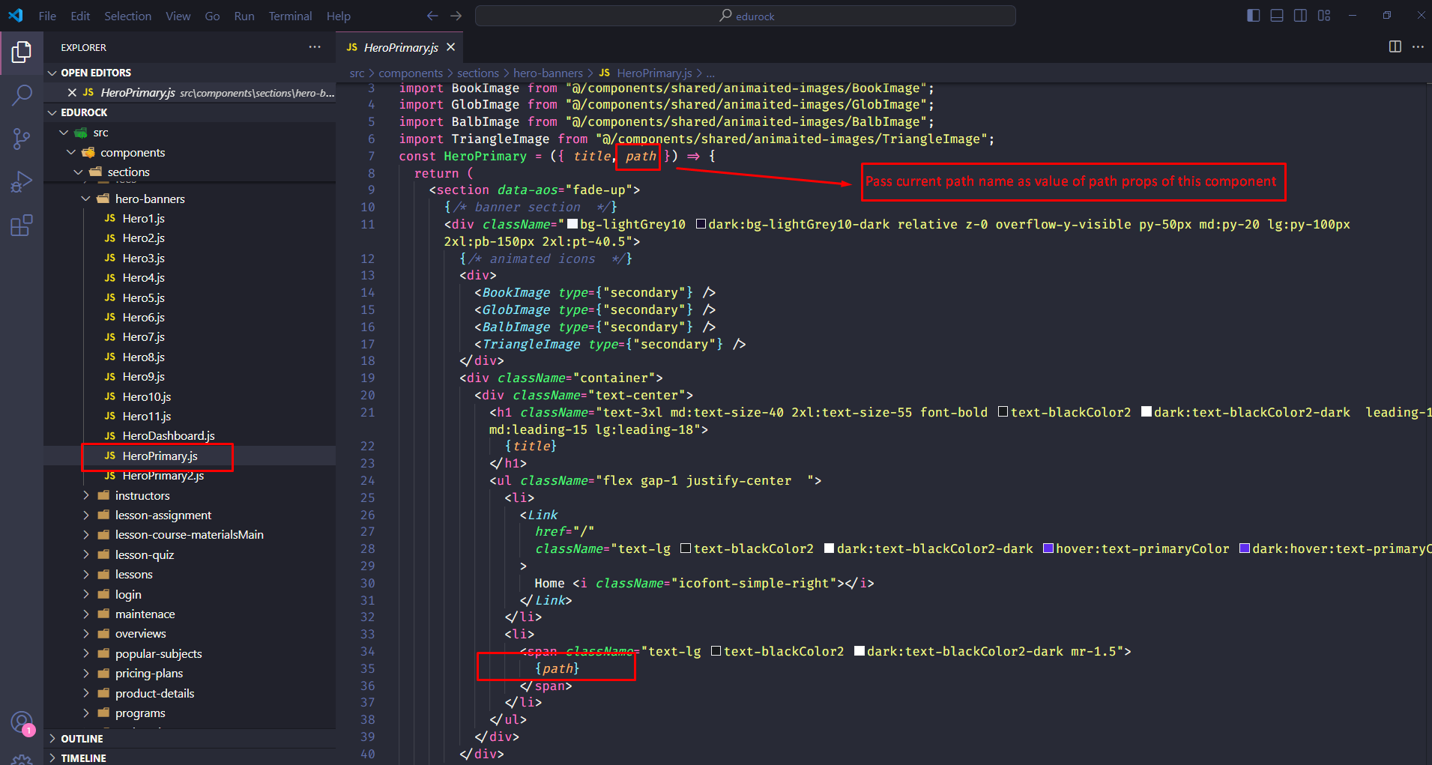Image resolution: width=1432 pixels, height=765 pixels.
Task: Click hover:text-primaryColor purple swatch on line 28
Action: click(x=1048, y=548)
